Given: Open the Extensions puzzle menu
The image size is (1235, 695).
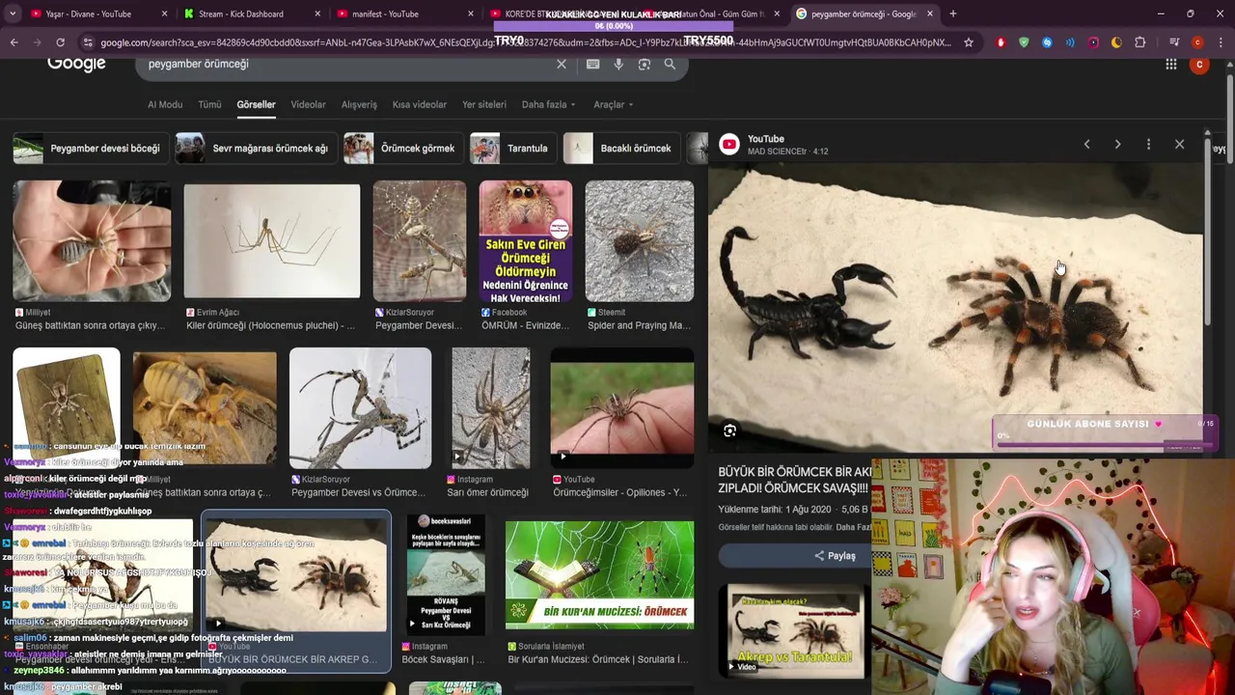Looking at the screenshot, I should (1140, 42).
